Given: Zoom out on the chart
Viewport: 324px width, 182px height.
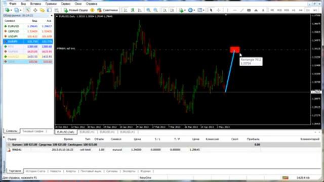Looking at the screenshot, I should pos(155,10).
